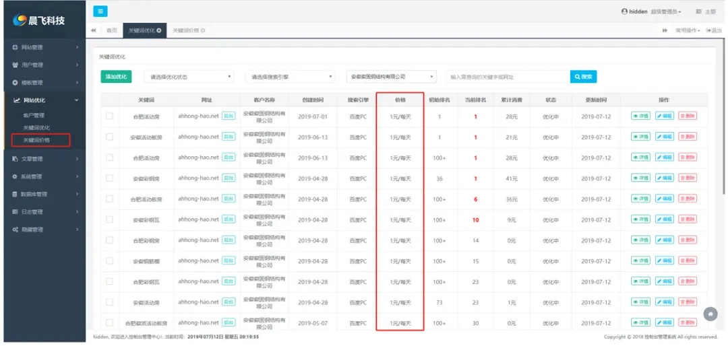Check the box for the 安徽活动板房 row

[x=110, y=137]
